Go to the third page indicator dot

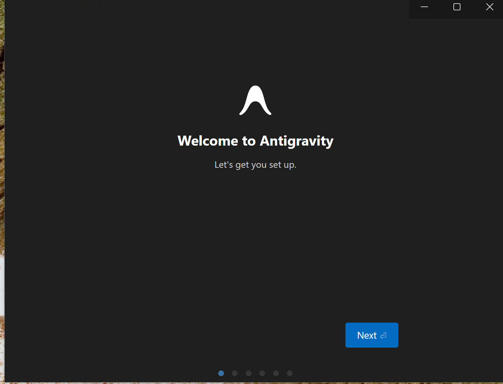(x=249, y=373)
